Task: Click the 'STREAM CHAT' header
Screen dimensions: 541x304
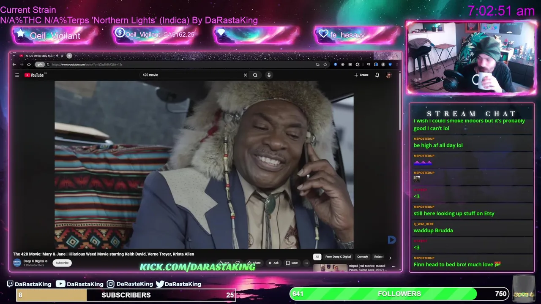Action: pos(471,114)
